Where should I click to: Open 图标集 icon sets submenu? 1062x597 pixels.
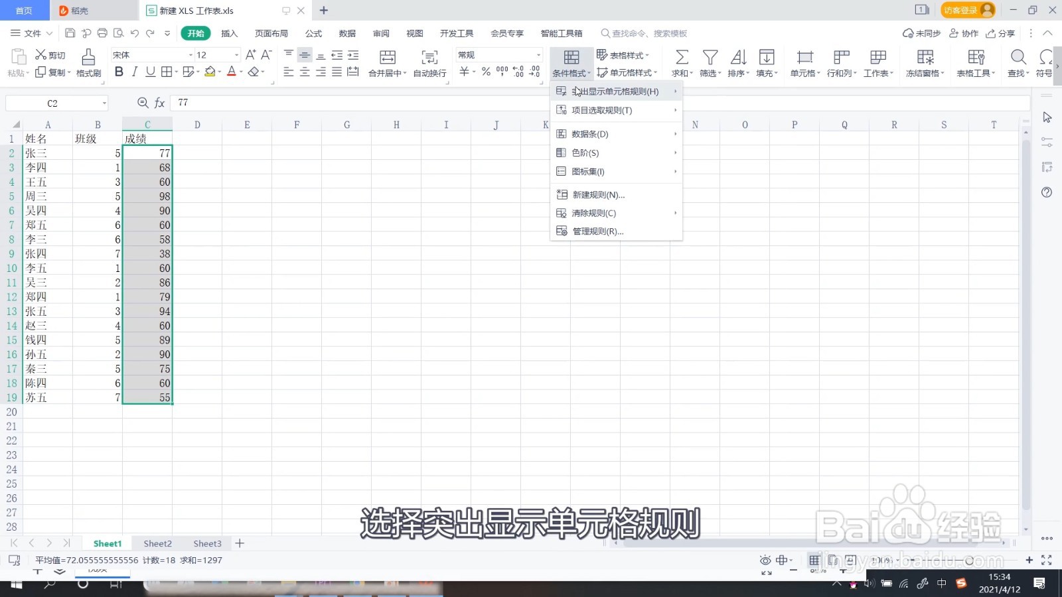coord(616,171)
